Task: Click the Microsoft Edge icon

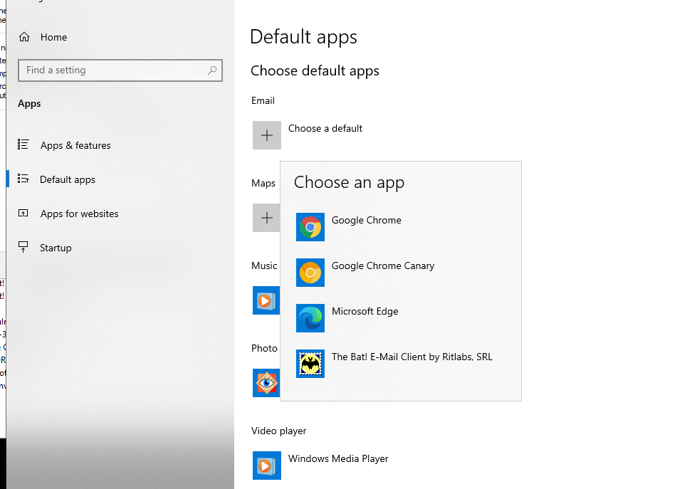Action: pos(310,318)
